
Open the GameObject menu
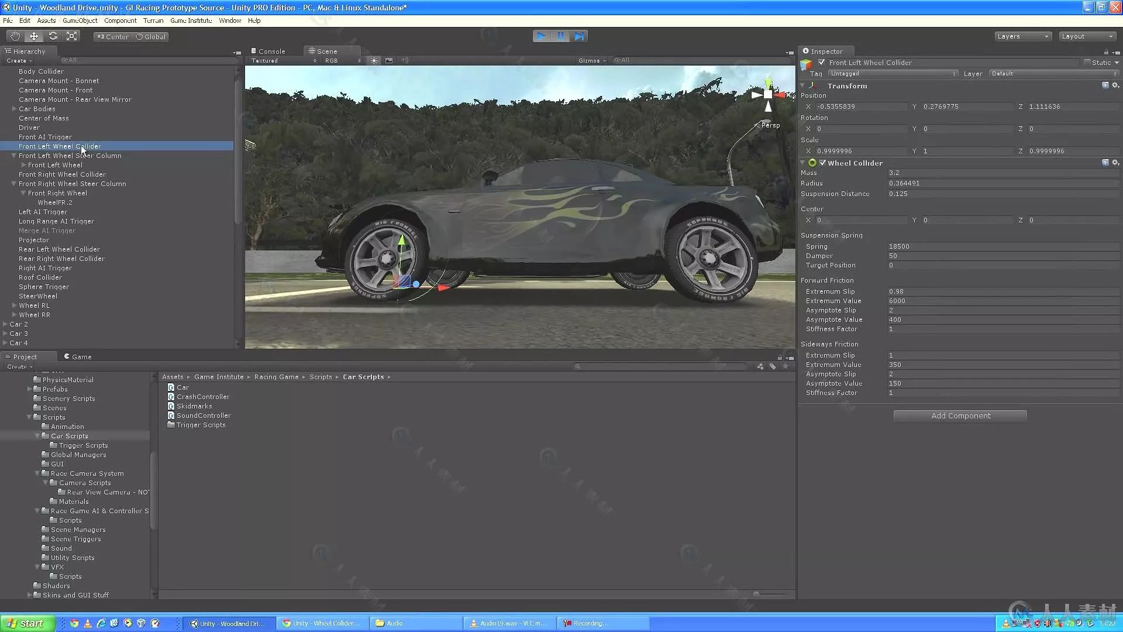tap(80, 20)
